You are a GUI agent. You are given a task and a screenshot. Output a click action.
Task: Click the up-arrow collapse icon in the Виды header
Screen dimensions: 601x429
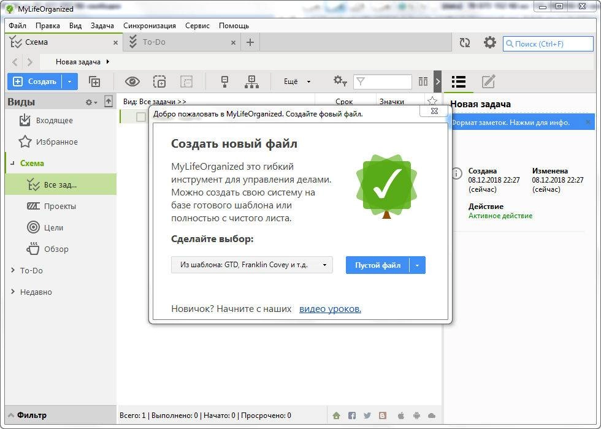pos(109,102)
